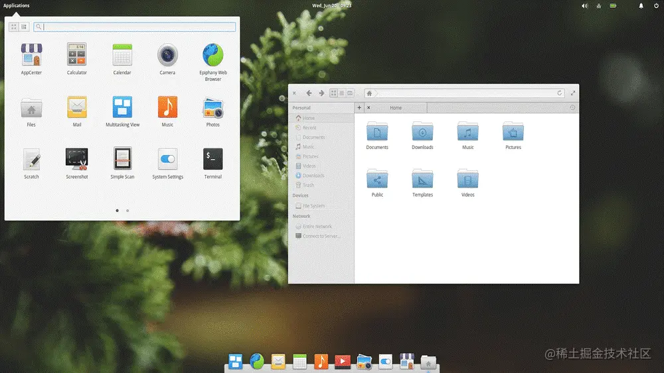Switch Files to column view
The image size is (664, 373).
[x=350, y=93]
